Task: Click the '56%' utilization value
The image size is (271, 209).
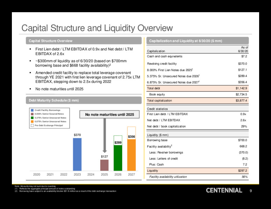Action: pyautogui.click(x=244, y=177)
